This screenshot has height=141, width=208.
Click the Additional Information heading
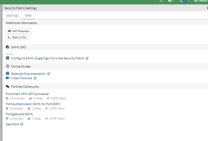21,23
